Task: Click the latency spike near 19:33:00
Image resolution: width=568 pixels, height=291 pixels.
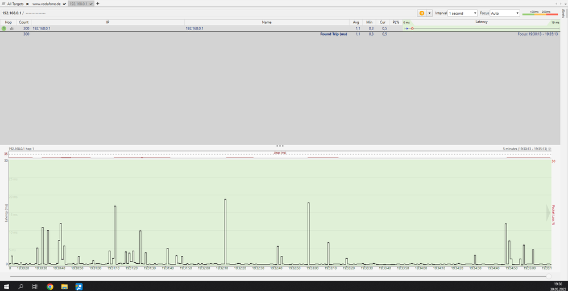Action: [309, 233]
